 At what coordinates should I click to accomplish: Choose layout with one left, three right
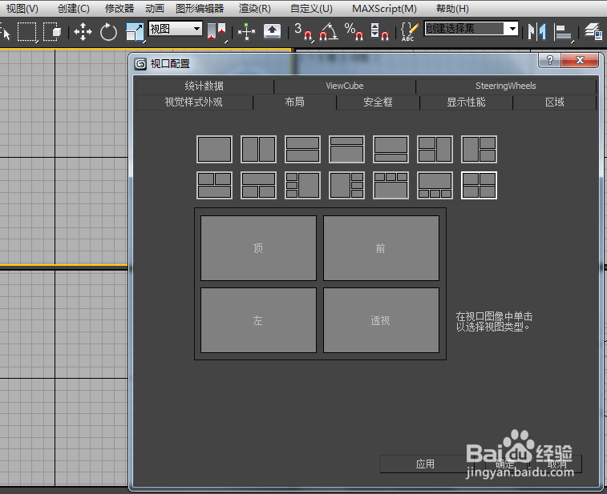[347, 186]
